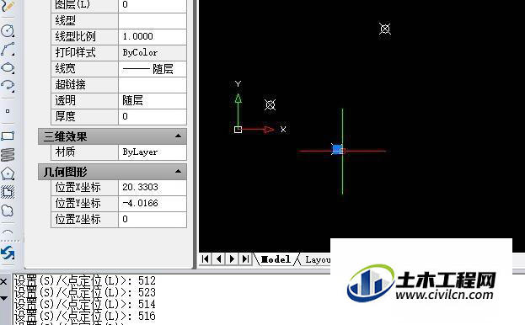525x325 pixels.
Task: Select the Circle draw tool
Action: coord(8,30)
